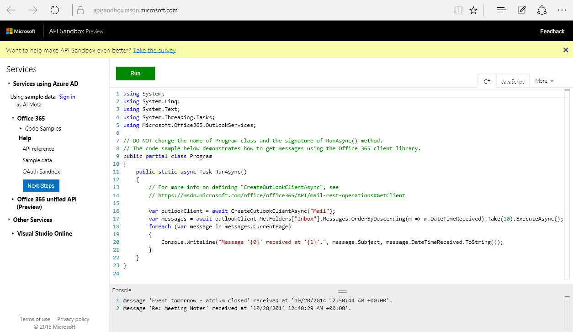Refresh the page with reload icon

coord(55,10)
